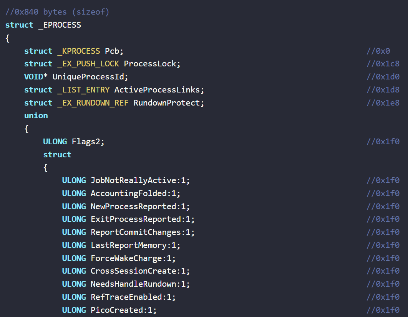408x317 pixels.
Task: Click the ULONG type before Flags2
Action: click(x=55, y=142)
